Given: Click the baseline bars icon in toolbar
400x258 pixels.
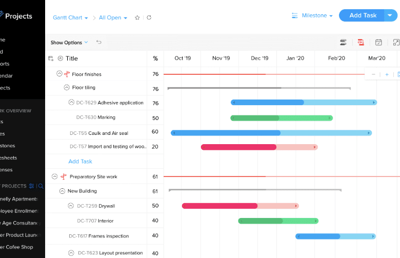Looking at the screenshot, I should pyautogui.click(x=343, y=43).
